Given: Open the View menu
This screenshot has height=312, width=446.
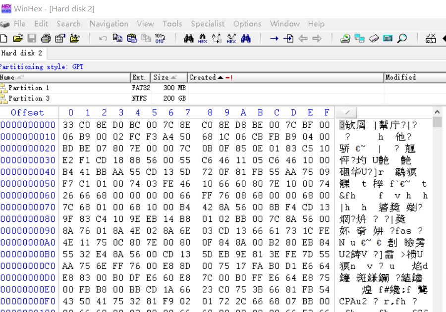Looking at the screenshot, I should click(x=145, y=24).
